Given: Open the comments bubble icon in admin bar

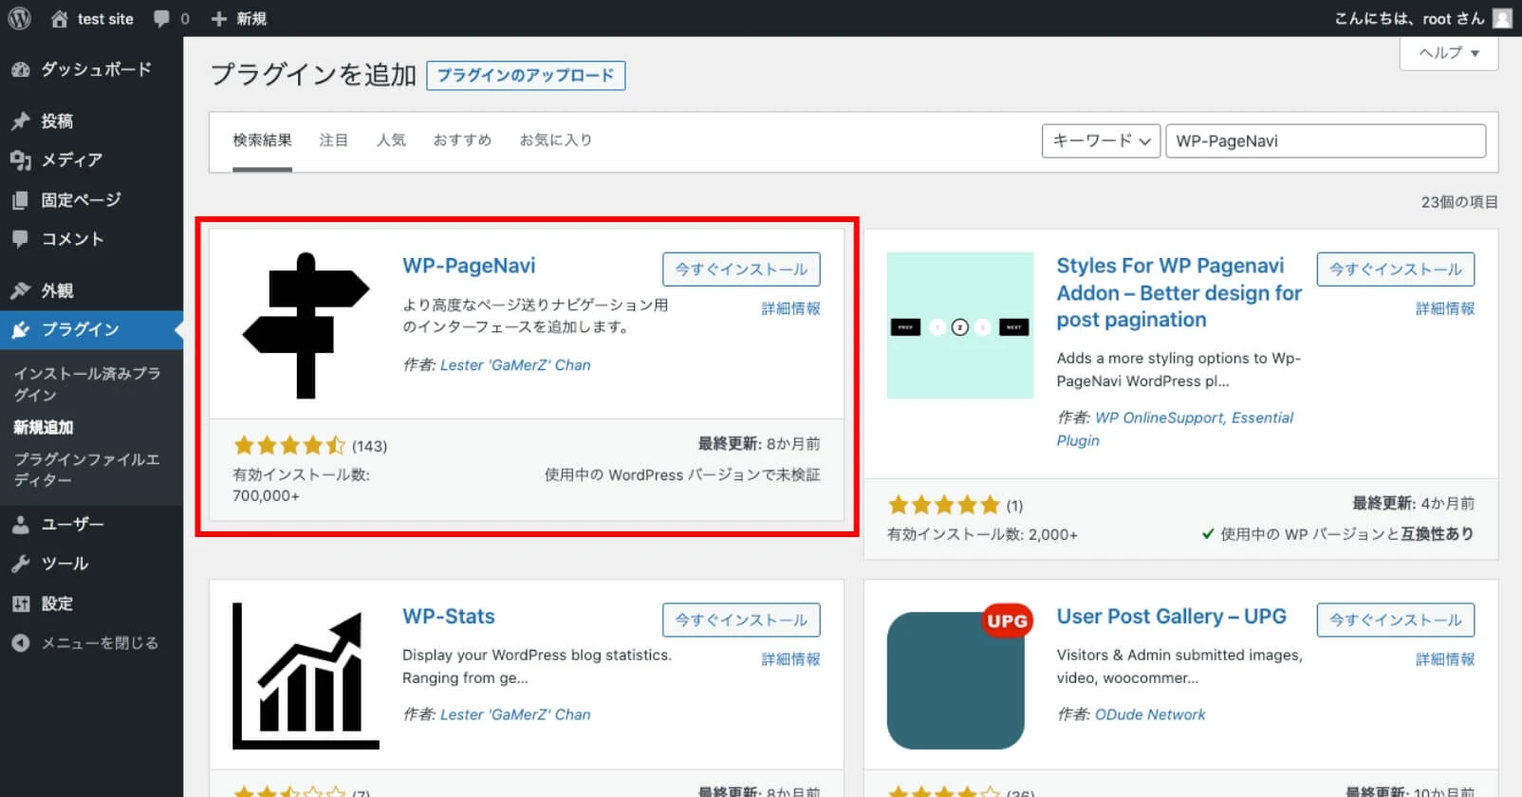Looking at the screenshot, I should pos(162,19).
